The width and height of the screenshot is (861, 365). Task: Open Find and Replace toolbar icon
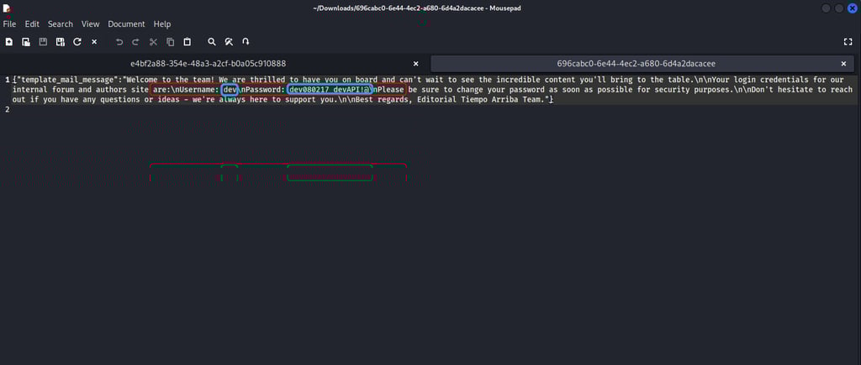click(229, 42)
